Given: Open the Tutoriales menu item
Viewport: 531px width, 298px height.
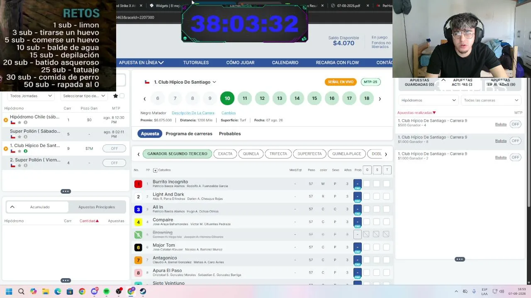Looking at the screenshot, I should [196, 62].
